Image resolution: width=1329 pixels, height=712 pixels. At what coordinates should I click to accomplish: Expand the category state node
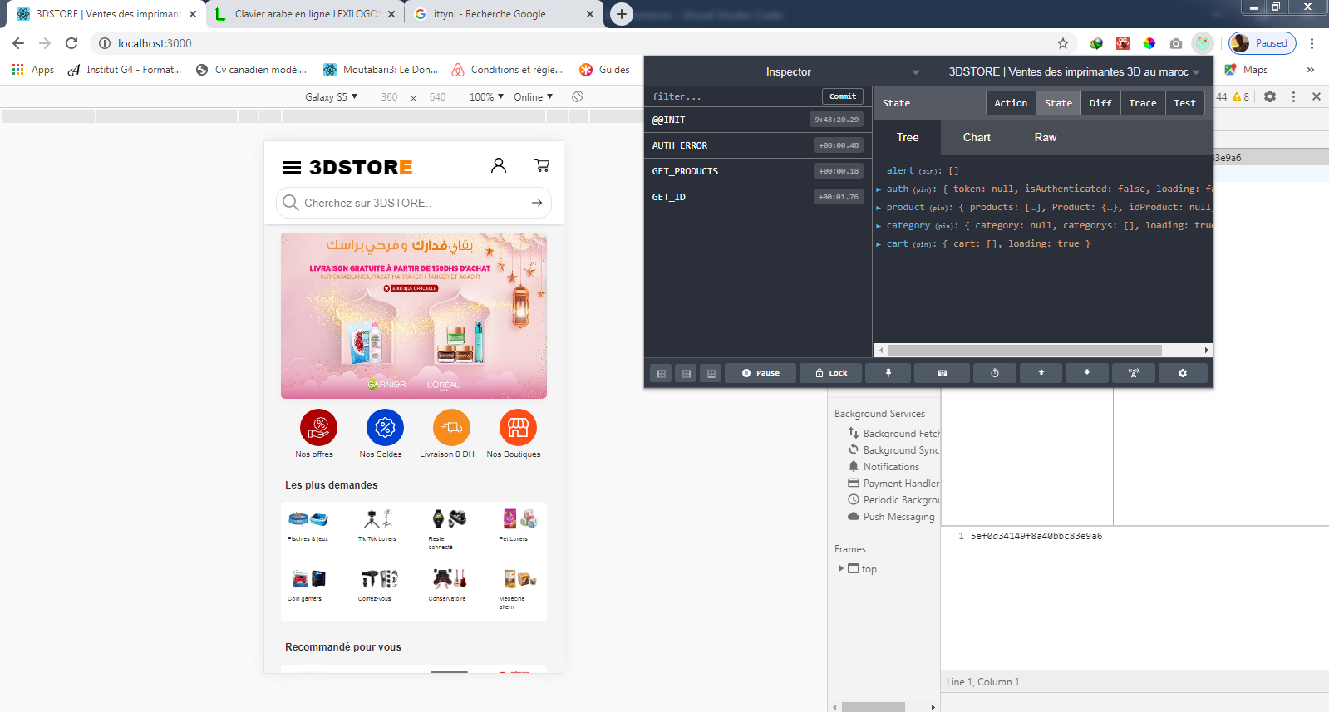(x=879, y=226)
